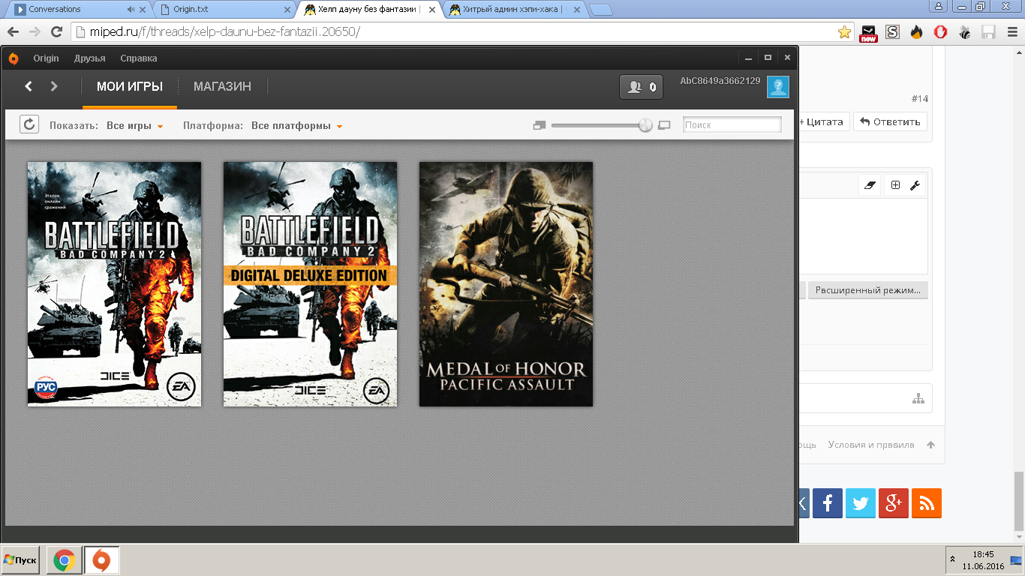Switch to the МАГАЗИН tab
This screenshot has height=576, width=1025.
pyautogui.click(x=222, y=86)
